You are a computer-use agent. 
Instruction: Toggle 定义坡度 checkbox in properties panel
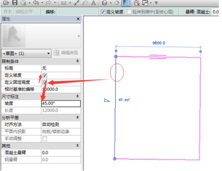45,75
